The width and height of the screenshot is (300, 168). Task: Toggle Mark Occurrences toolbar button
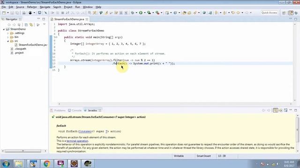coord(106,13)
